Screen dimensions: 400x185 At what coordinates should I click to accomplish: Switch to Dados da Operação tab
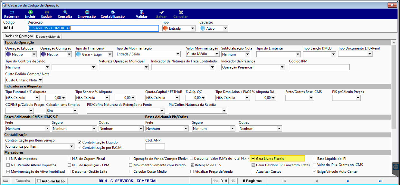click(x=19, y=36)
